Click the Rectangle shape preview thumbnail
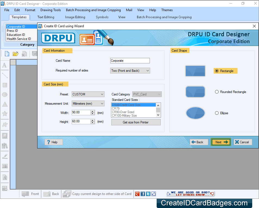The width and height of the screenshot is (259, 208). tap(195, 71)
